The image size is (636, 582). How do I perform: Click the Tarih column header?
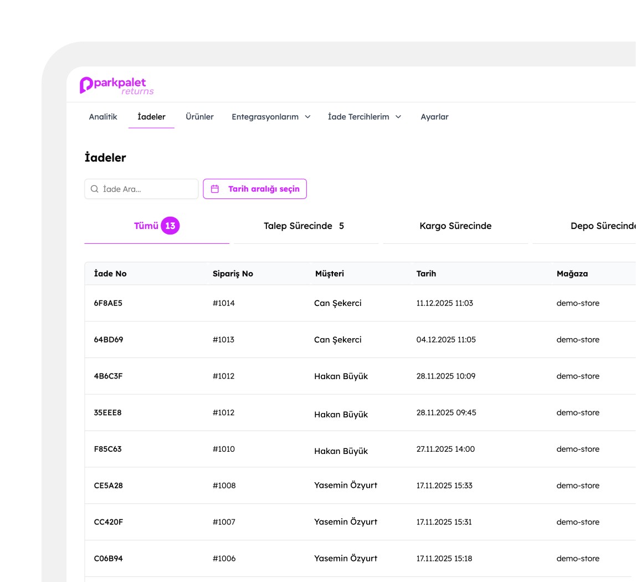[x=426, y=274]
